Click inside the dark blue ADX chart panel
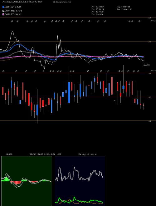The width and height of the screenshot is (156, 206). (x=80, y=181)
